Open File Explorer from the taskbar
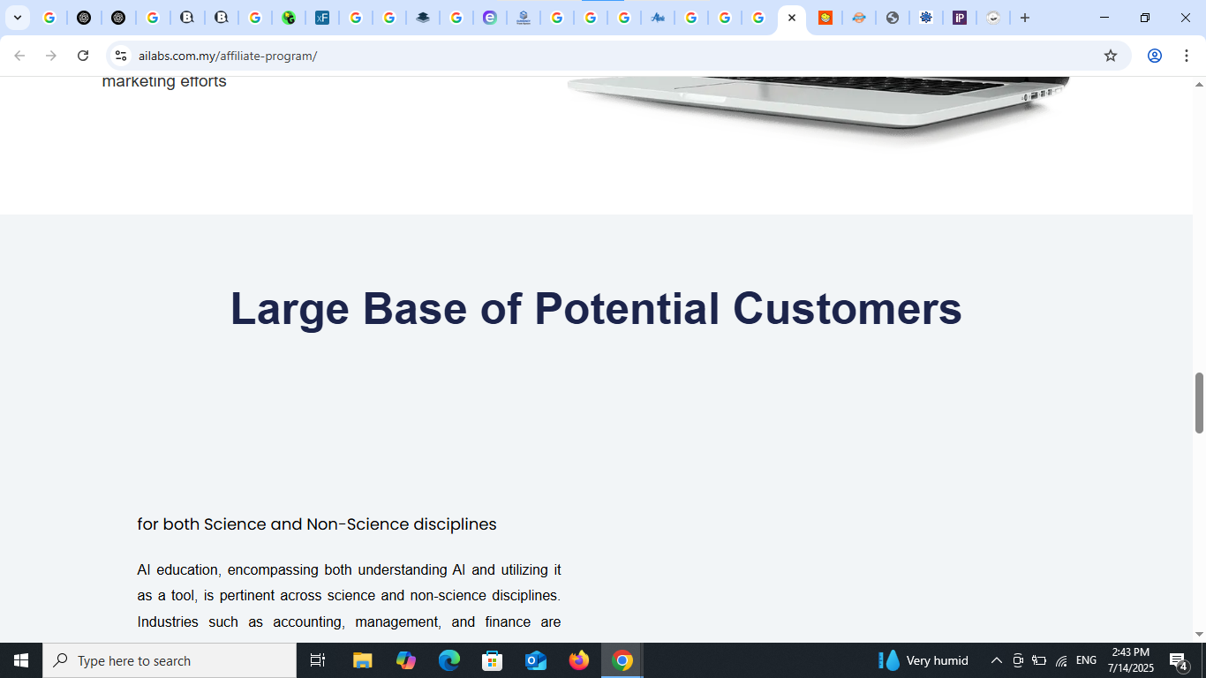Image resolution: width=1206 pixels, height=678 pixels. [363, 660]
